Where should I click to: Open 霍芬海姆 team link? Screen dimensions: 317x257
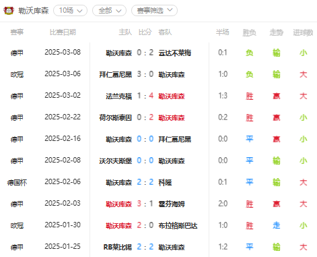(172, 204)
